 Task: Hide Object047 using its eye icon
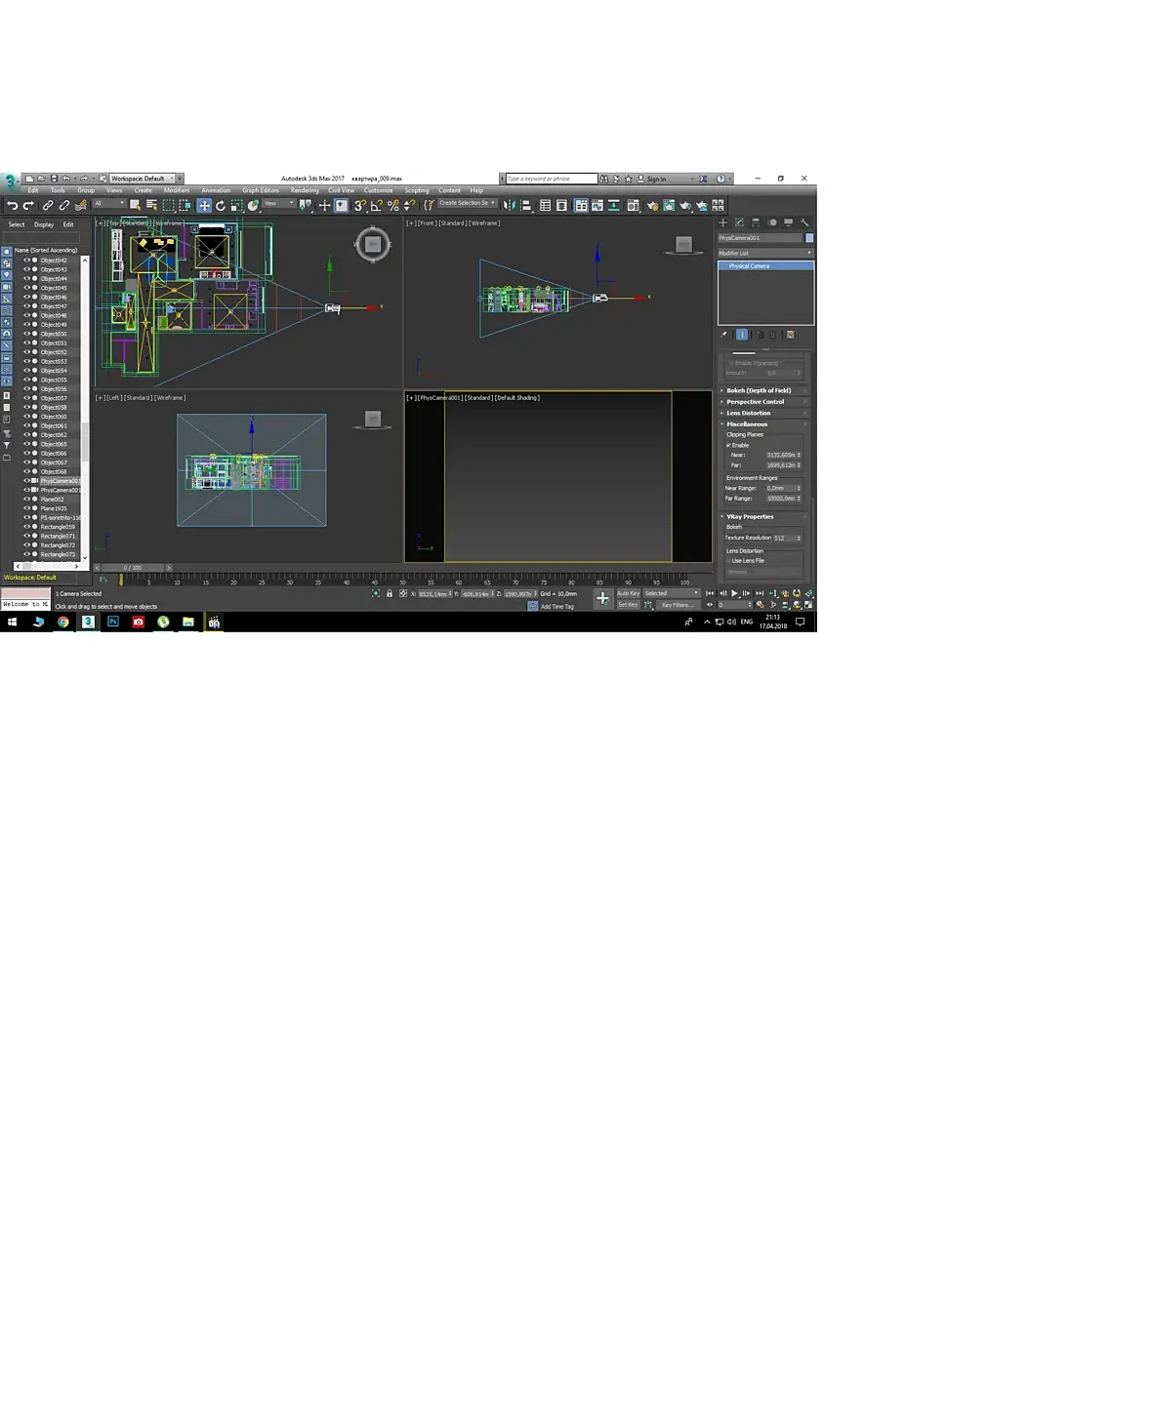click(26, 306)
